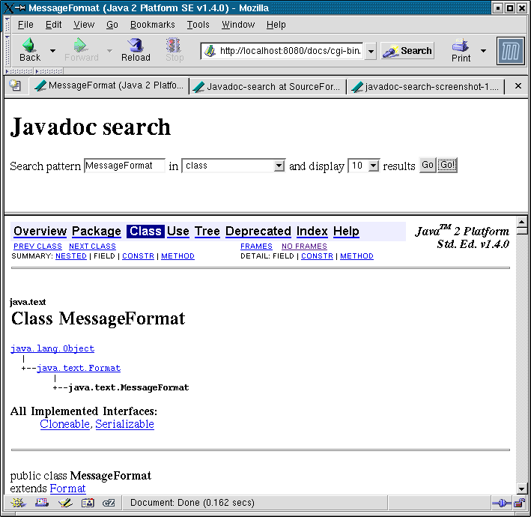Open the Cloneable interface link
The height and width of the screenshot is (517, 531).
coord(64,424)
